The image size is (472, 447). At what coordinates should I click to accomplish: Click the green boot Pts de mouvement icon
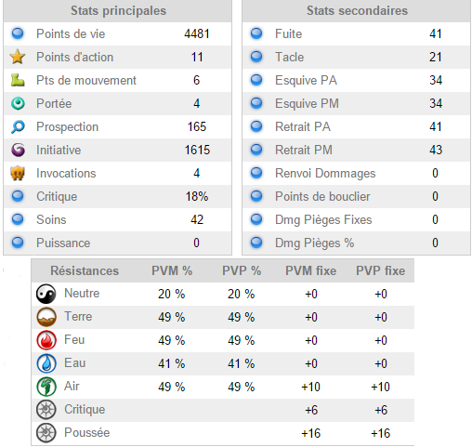click(18, 80)
